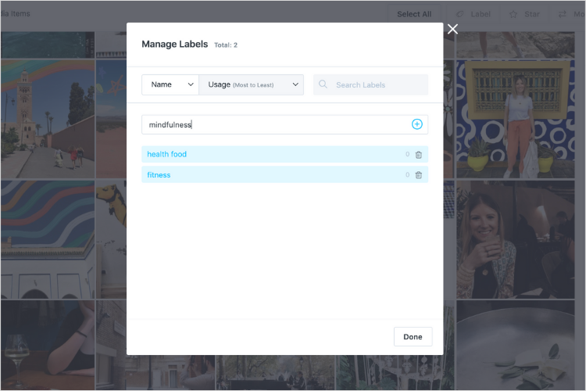The width and height of the screenshot is (586, 391).
Task: Select the health food label row
Action: coord(284,154)
